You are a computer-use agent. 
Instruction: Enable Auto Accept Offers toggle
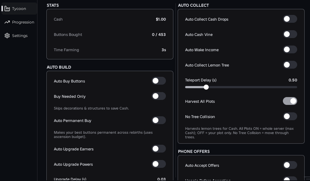[x=290, y=165]
